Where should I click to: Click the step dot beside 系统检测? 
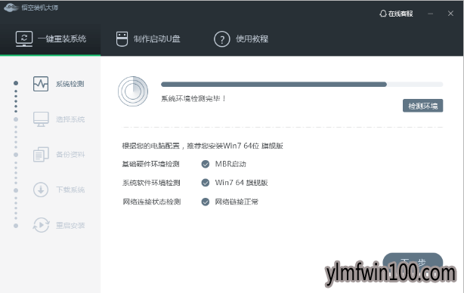16,83
